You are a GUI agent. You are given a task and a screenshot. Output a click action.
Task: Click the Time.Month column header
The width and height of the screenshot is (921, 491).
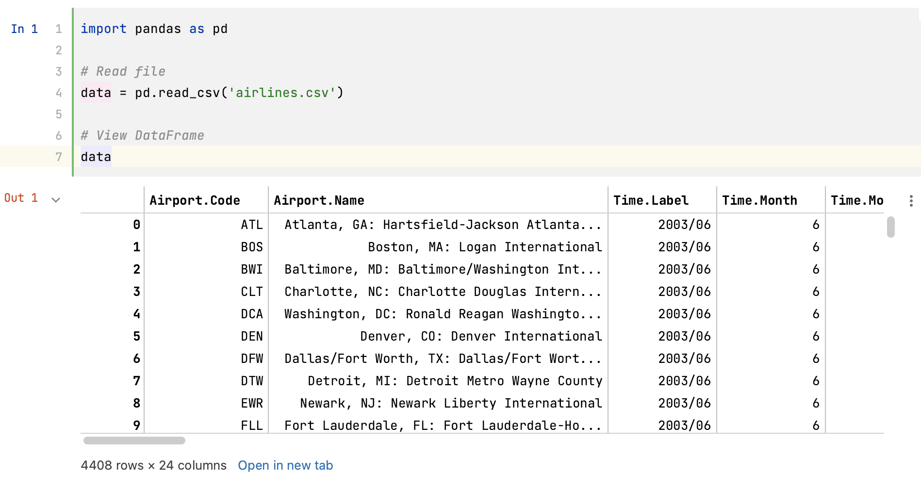[759, 200]
